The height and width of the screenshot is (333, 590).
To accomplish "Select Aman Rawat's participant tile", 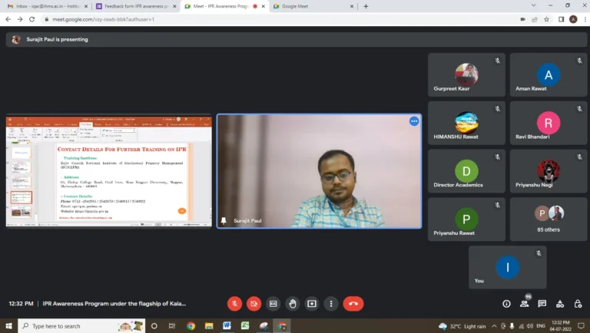I will click(549, 74).
